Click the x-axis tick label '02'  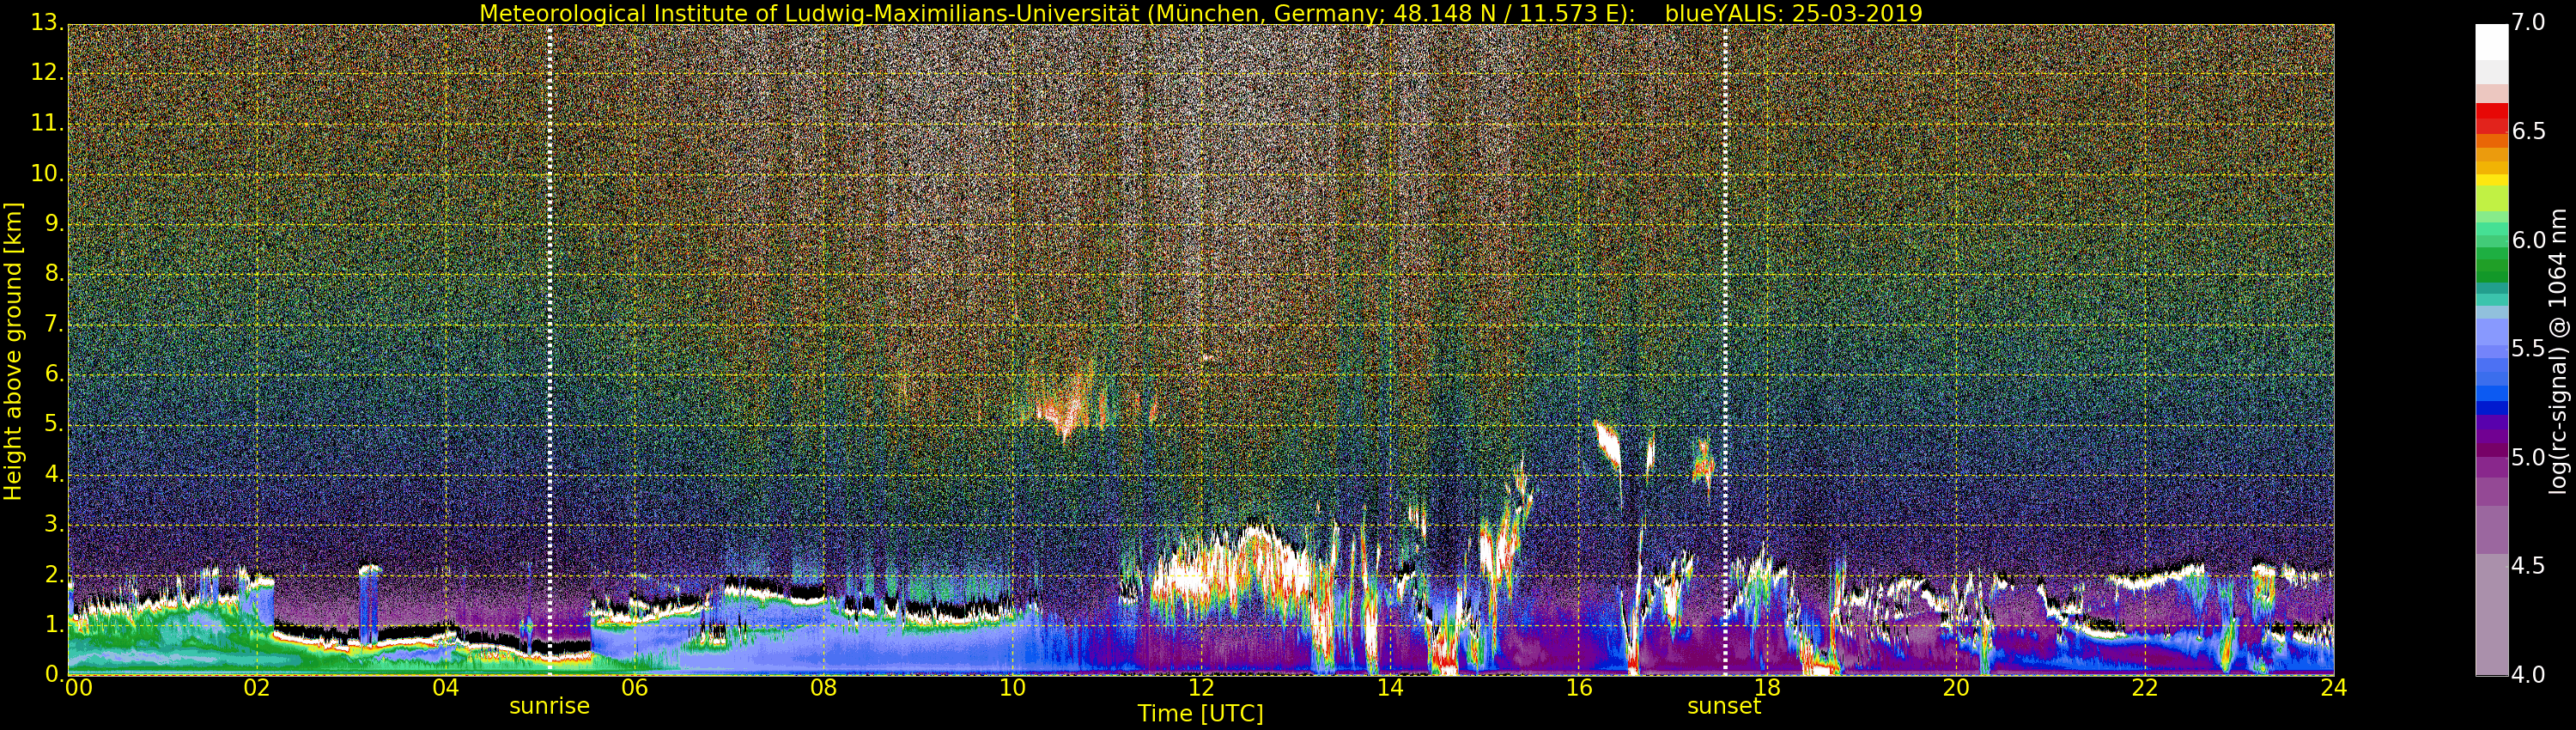pos(257,688)
